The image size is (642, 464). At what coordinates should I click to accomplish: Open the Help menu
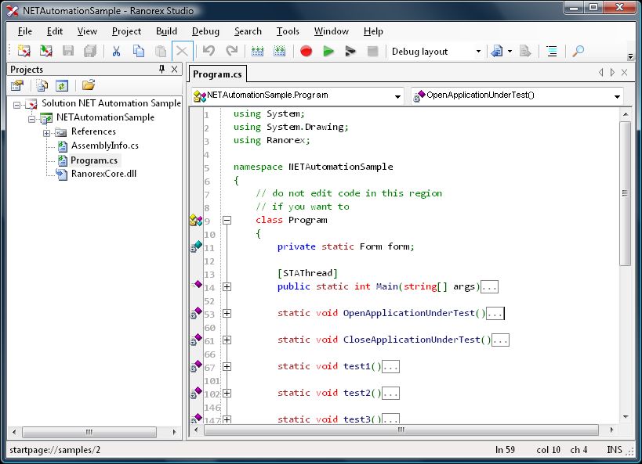tap(373, 31)
